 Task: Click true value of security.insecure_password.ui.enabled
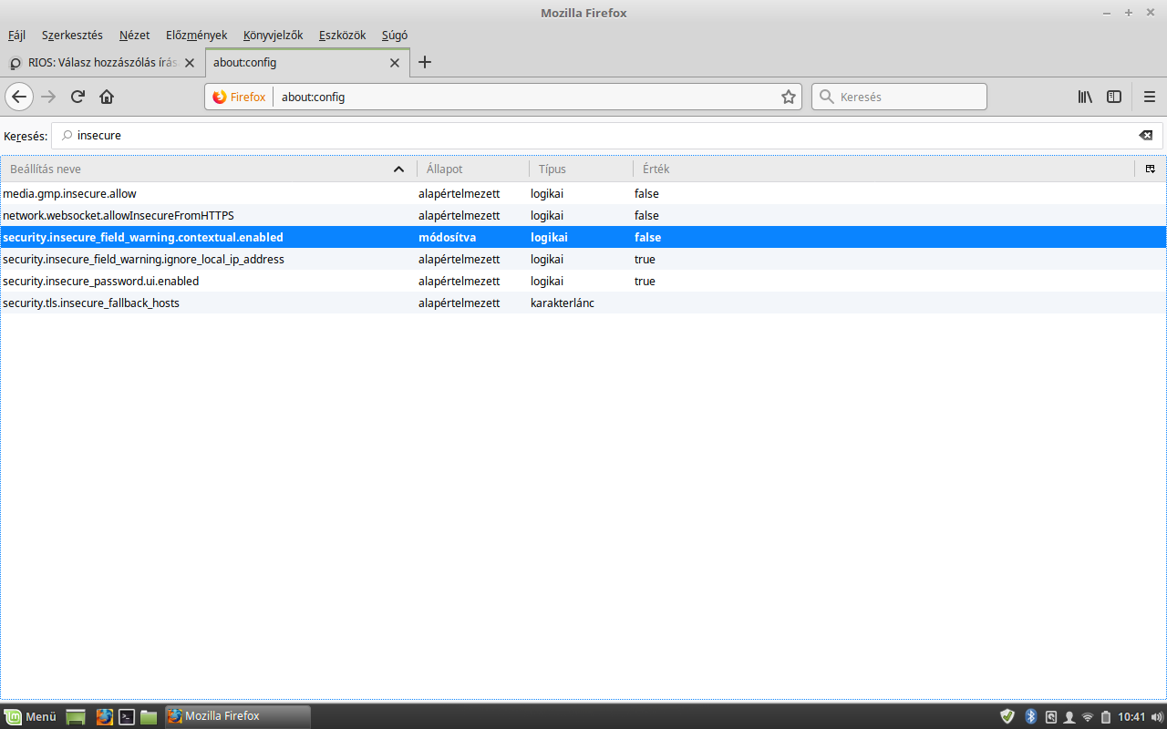[645, 281]
